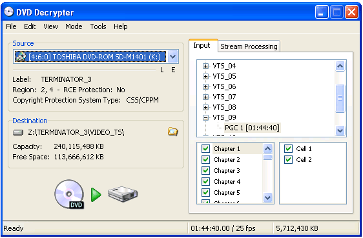363x238 pixels.
Task: Uncheck the Cell 1 checkbox
Action: pos(288,148)
